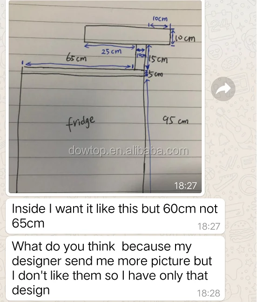The height and width of the screenshot is (302, 257).
Task: Click inside the top rectangle of the sketch
Action: 127,35
